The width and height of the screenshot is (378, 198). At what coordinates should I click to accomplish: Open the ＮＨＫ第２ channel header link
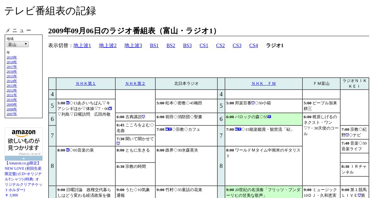coord(135,84)
